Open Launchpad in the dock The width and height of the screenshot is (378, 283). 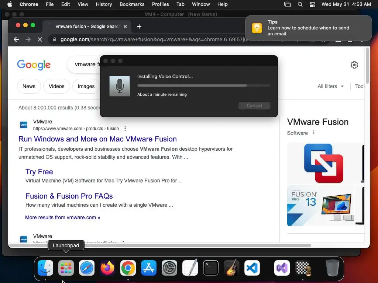coord(66,268)
